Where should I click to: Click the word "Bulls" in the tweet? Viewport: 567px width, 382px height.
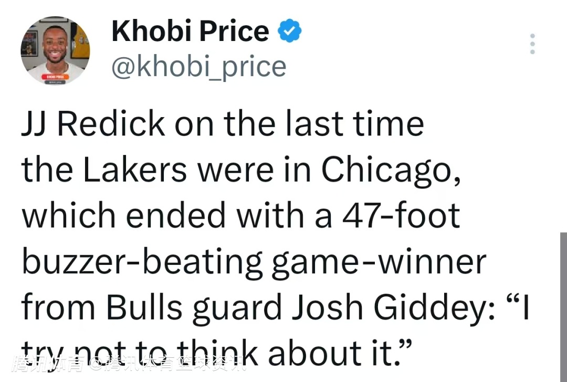(x=144, y=307)
